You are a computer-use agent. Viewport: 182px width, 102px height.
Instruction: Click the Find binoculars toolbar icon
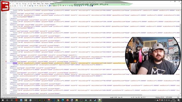click(30, 6)
